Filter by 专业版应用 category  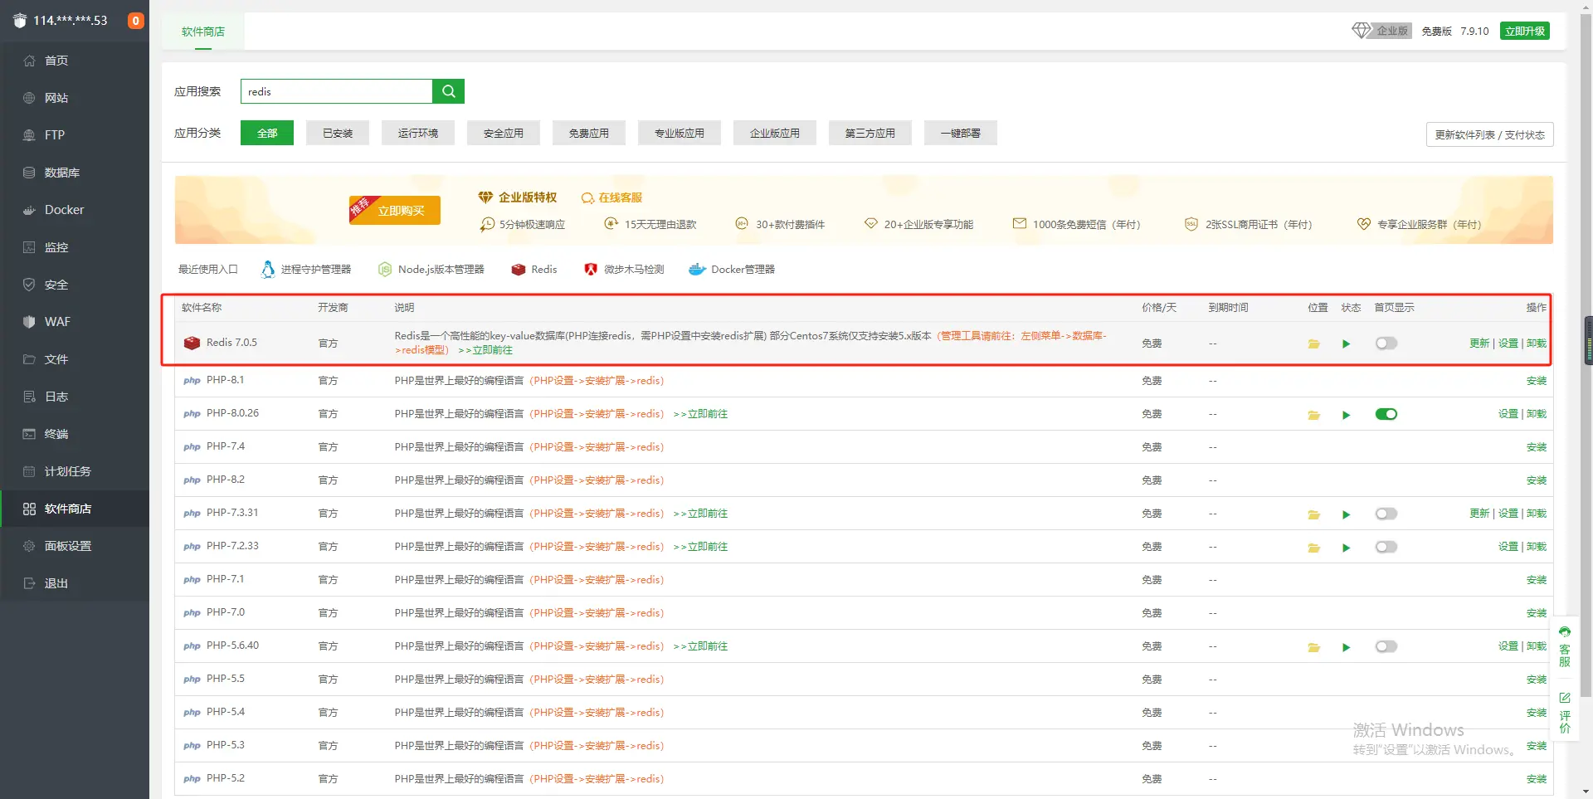click(x=680, y=133)
